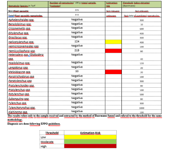Screen dimensions: 169x151
Task: Select the green Moderate legend swatch
Action: (90, 141)
